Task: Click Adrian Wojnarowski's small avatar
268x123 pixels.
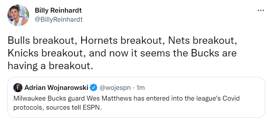Action: point(18,88)
